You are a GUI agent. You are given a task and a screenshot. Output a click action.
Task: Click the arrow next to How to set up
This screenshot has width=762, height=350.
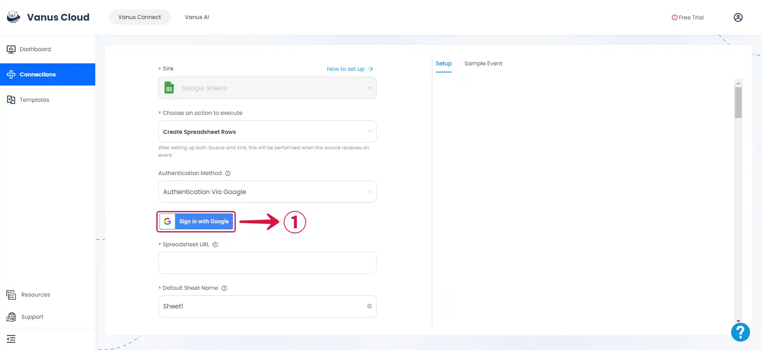(371, 69)
